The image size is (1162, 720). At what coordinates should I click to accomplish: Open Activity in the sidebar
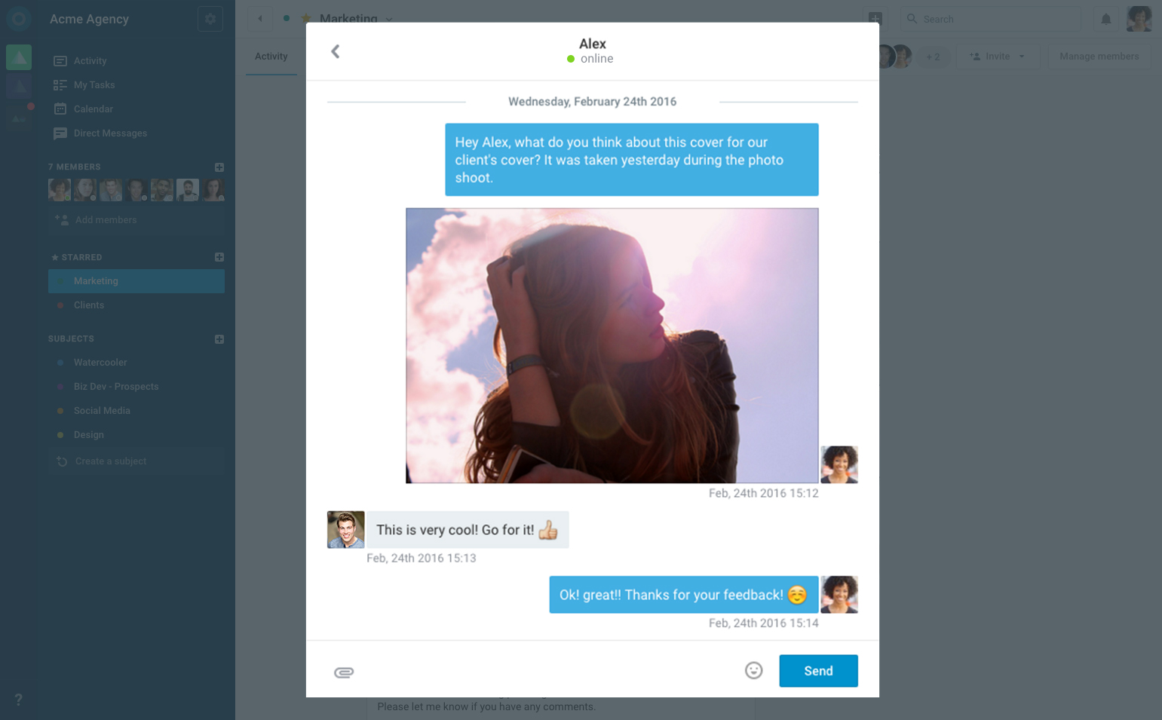click(90, 60)
